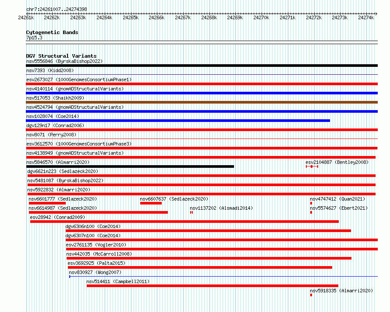The height and width of the screenshot is (312, 390).
Task: Click the nsv514411 (Campbell2011) label
Action: click(x=118, y=281)
